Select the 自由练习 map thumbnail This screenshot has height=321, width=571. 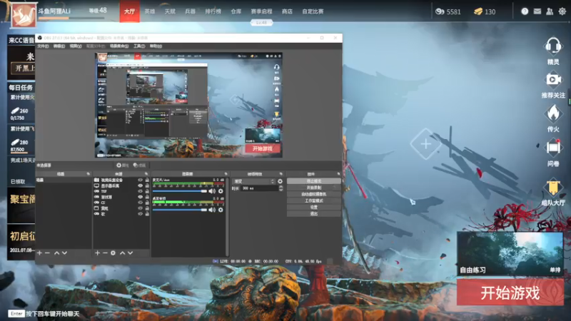coord(510,253)
